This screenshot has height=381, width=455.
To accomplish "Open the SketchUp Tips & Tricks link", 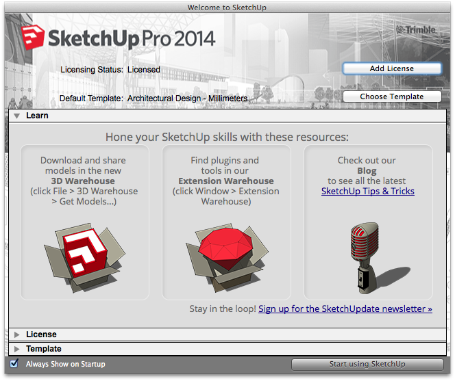I will coord(368,192).
